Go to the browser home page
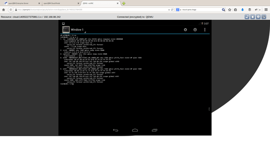 tap(4, 10)
